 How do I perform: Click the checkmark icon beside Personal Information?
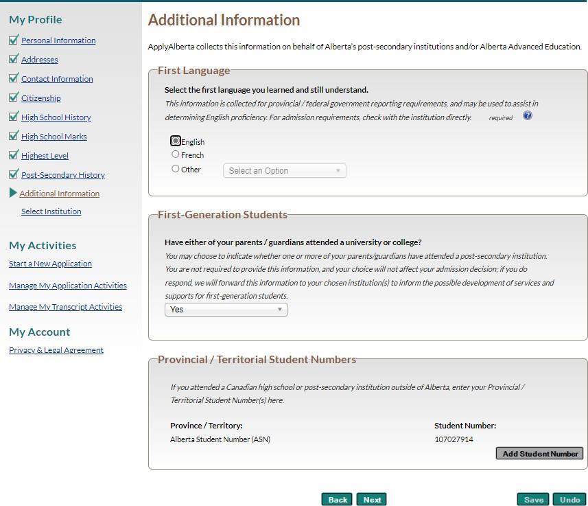coord(14,39)
